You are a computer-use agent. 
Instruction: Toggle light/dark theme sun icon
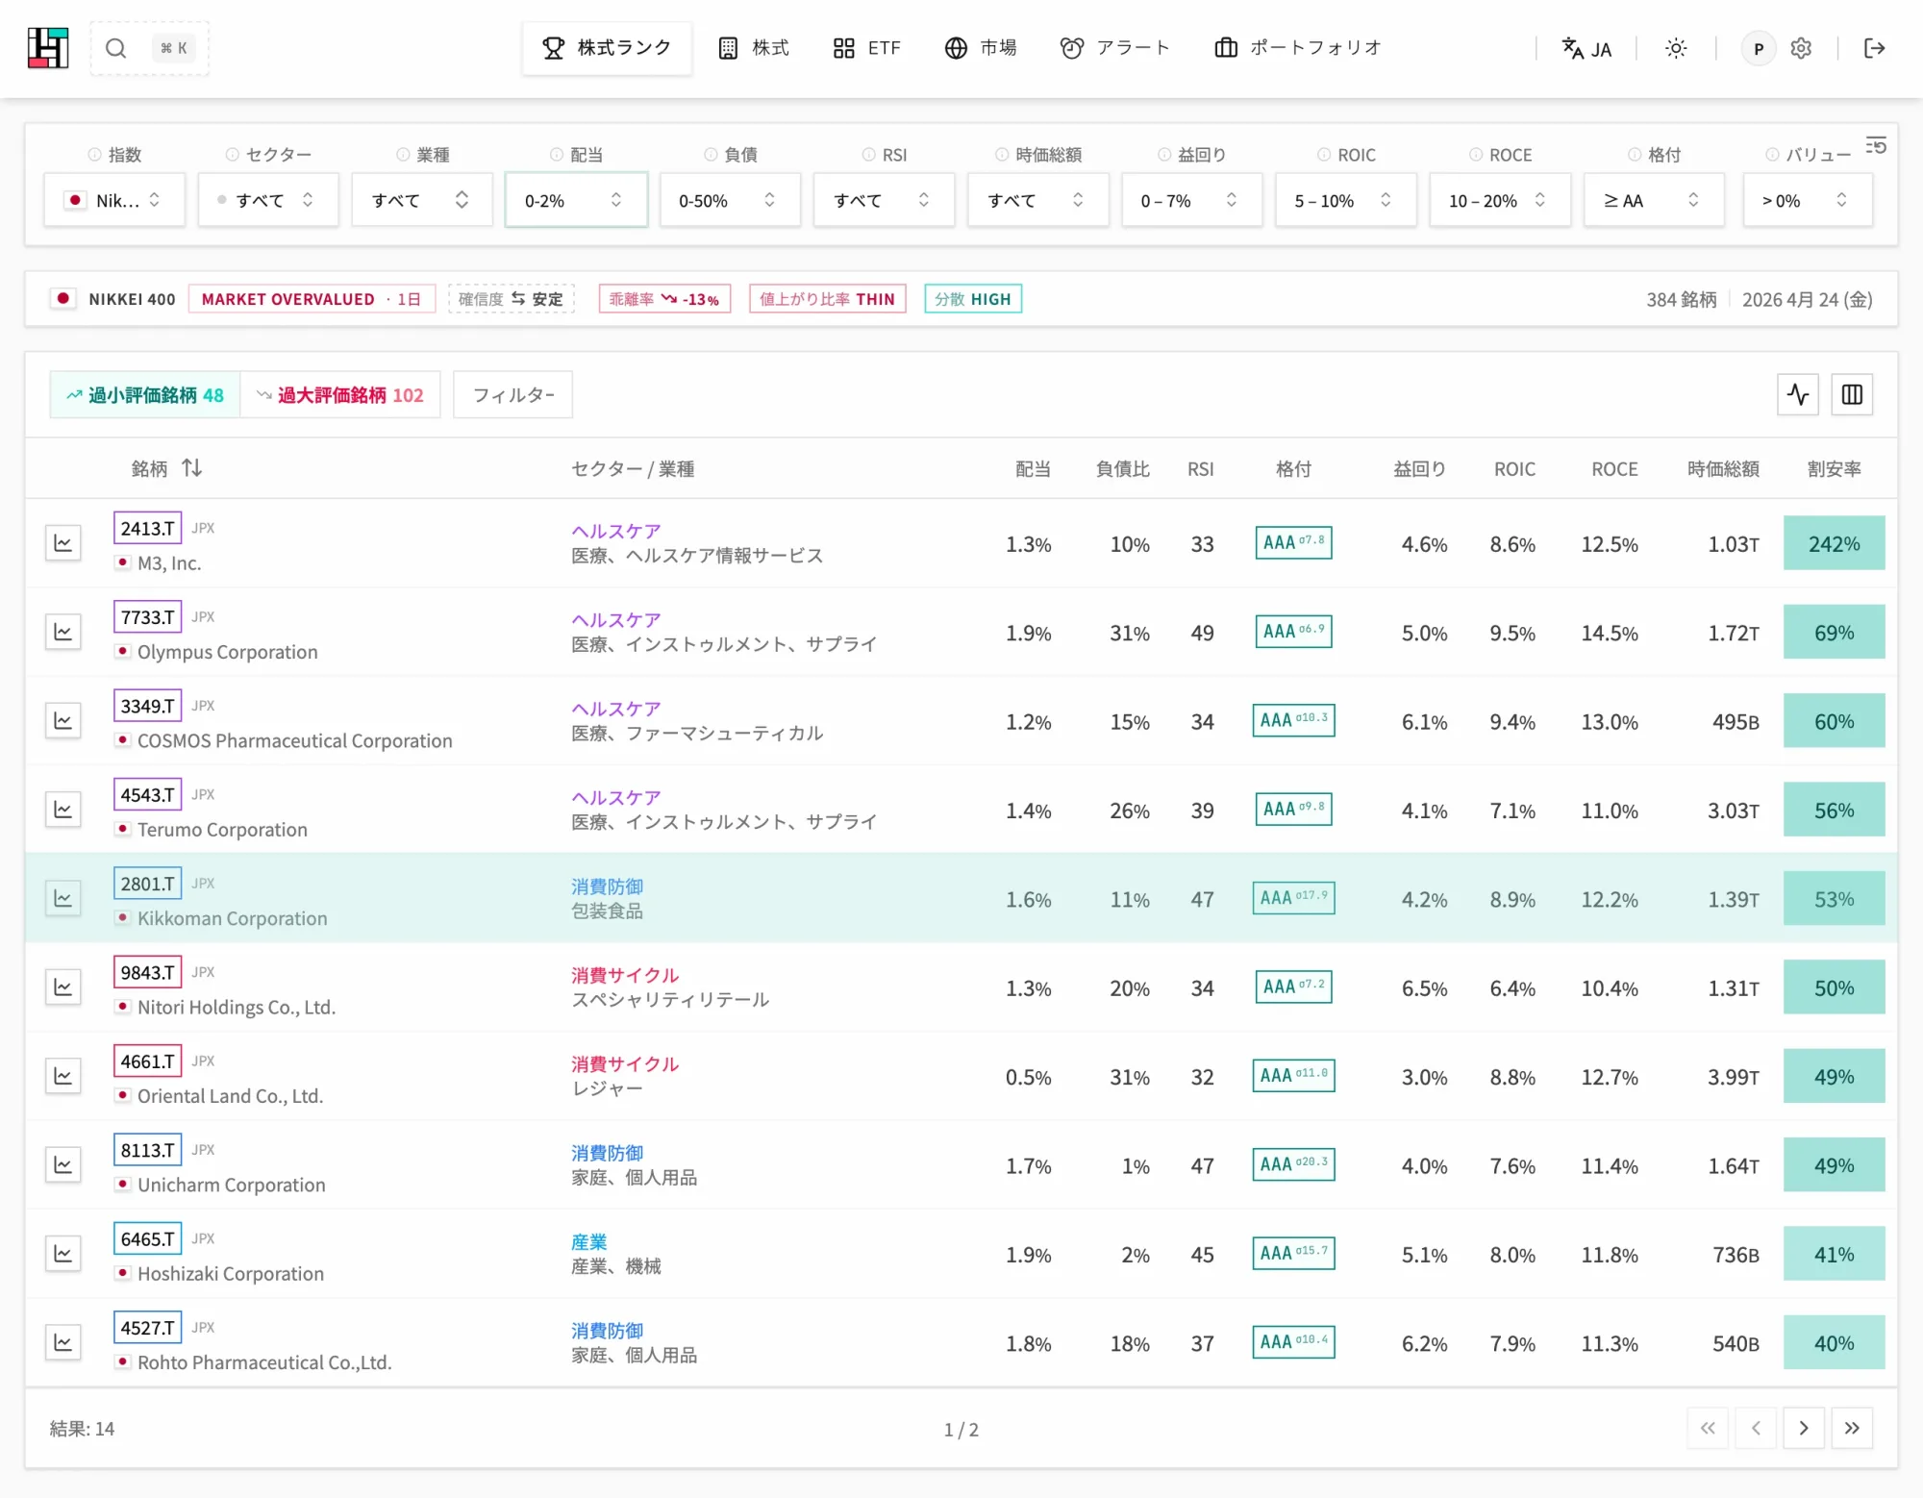tap(1676, 48)
